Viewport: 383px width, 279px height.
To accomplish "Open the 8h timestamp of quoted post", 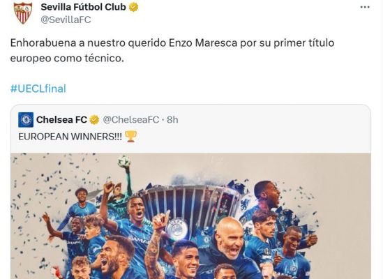I will click(172, 120).
